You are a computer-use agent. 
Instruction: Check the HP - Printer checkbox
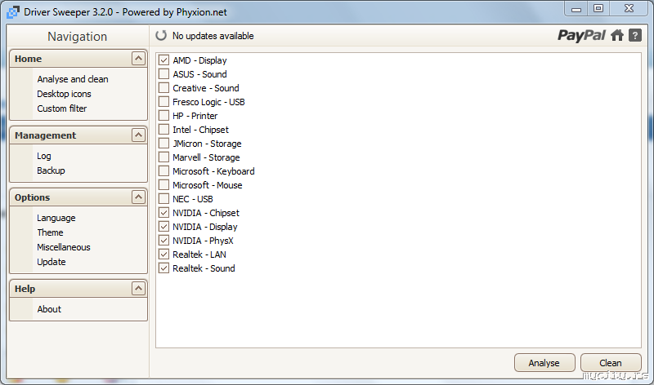tap(164, 116)
